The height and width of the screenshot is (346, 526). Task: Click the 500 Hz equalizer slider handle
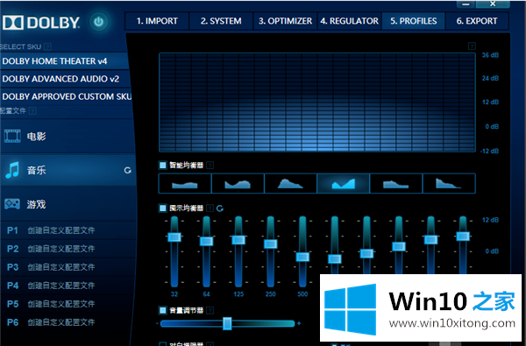(x=302, y=257)
